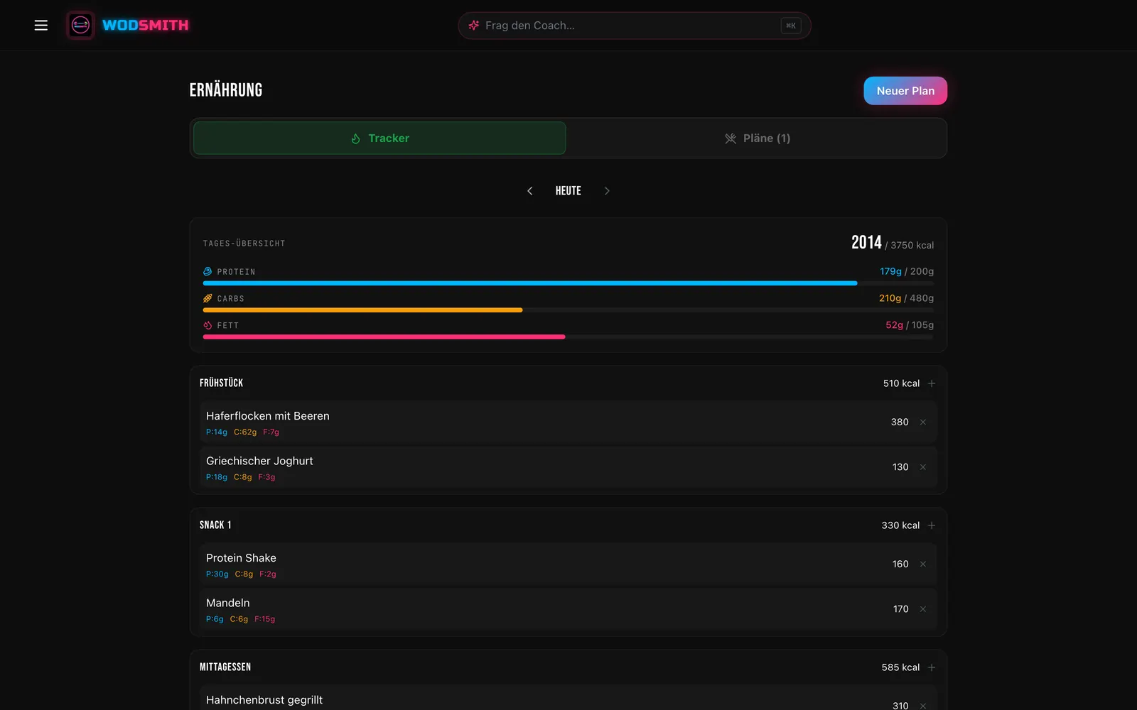This screenshot has height=710, width=1137.
Task: Add food to Snack 1 with plus icon
Action: 932,525
